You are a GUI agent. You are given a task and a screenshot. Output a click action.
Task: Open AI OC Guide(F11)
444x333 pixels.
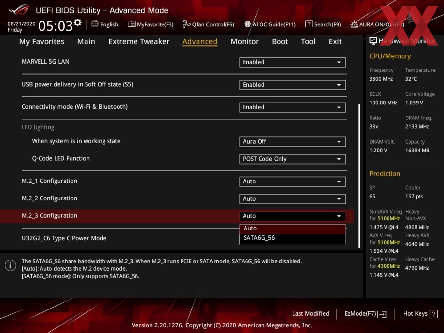click(270, 24)
